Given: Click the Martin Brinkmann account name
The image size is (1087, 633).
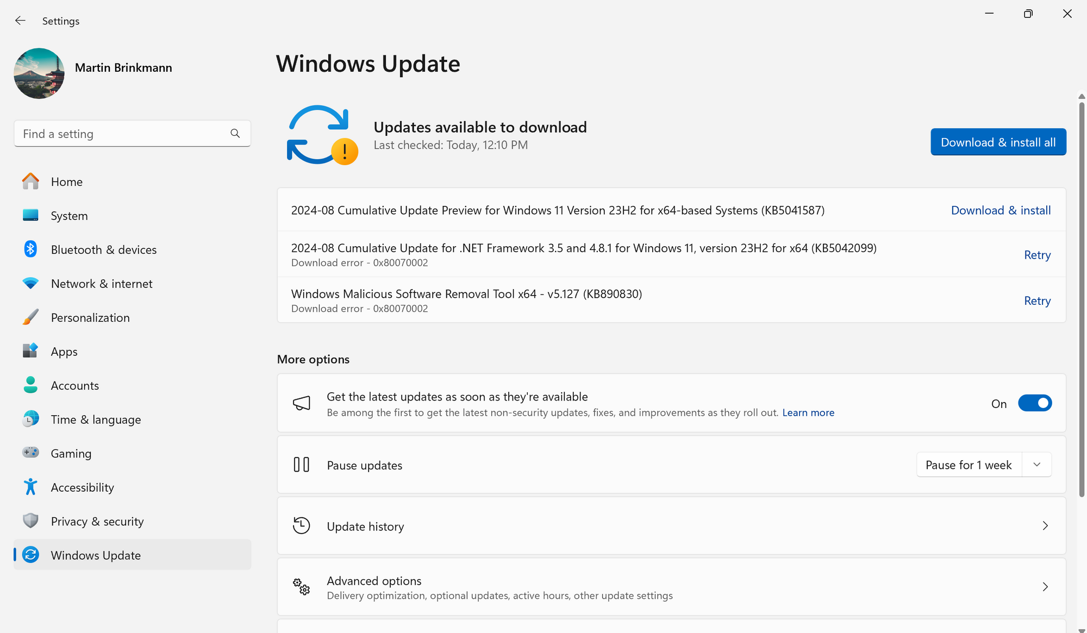Looking at the screenshot, I should click(x=123, y=67).
